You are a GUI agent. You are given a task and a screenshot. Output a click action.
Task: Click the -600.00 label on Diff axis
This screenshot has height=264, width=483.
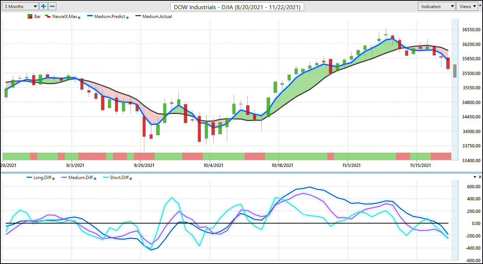point(473,261)
